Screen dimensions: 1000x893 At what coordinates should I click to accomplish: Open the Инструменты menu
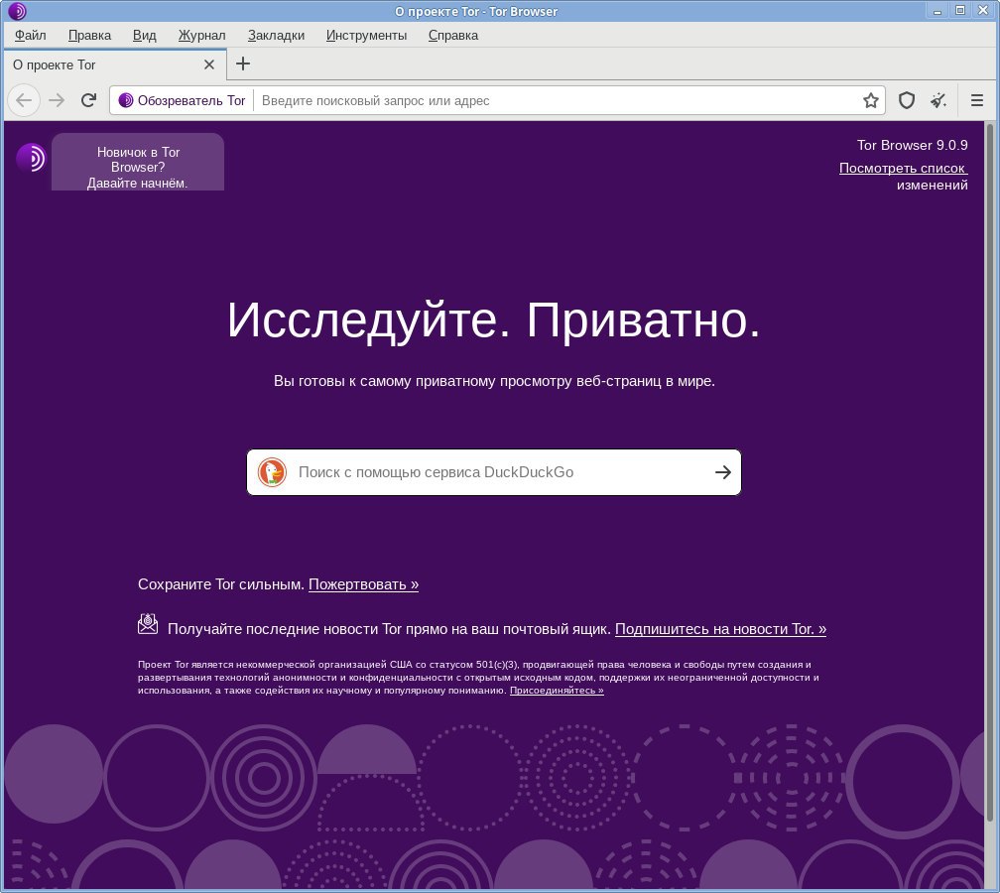(x=366, y=35)
